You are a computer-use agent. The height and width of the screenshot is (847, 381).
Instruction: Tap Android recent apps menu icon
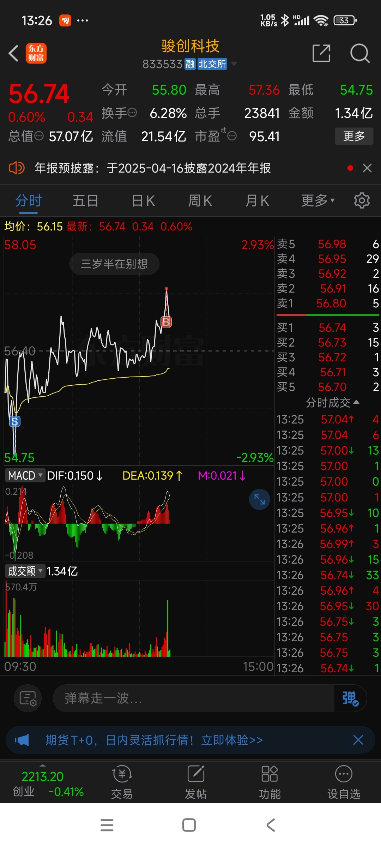click(x=107, y=825)
